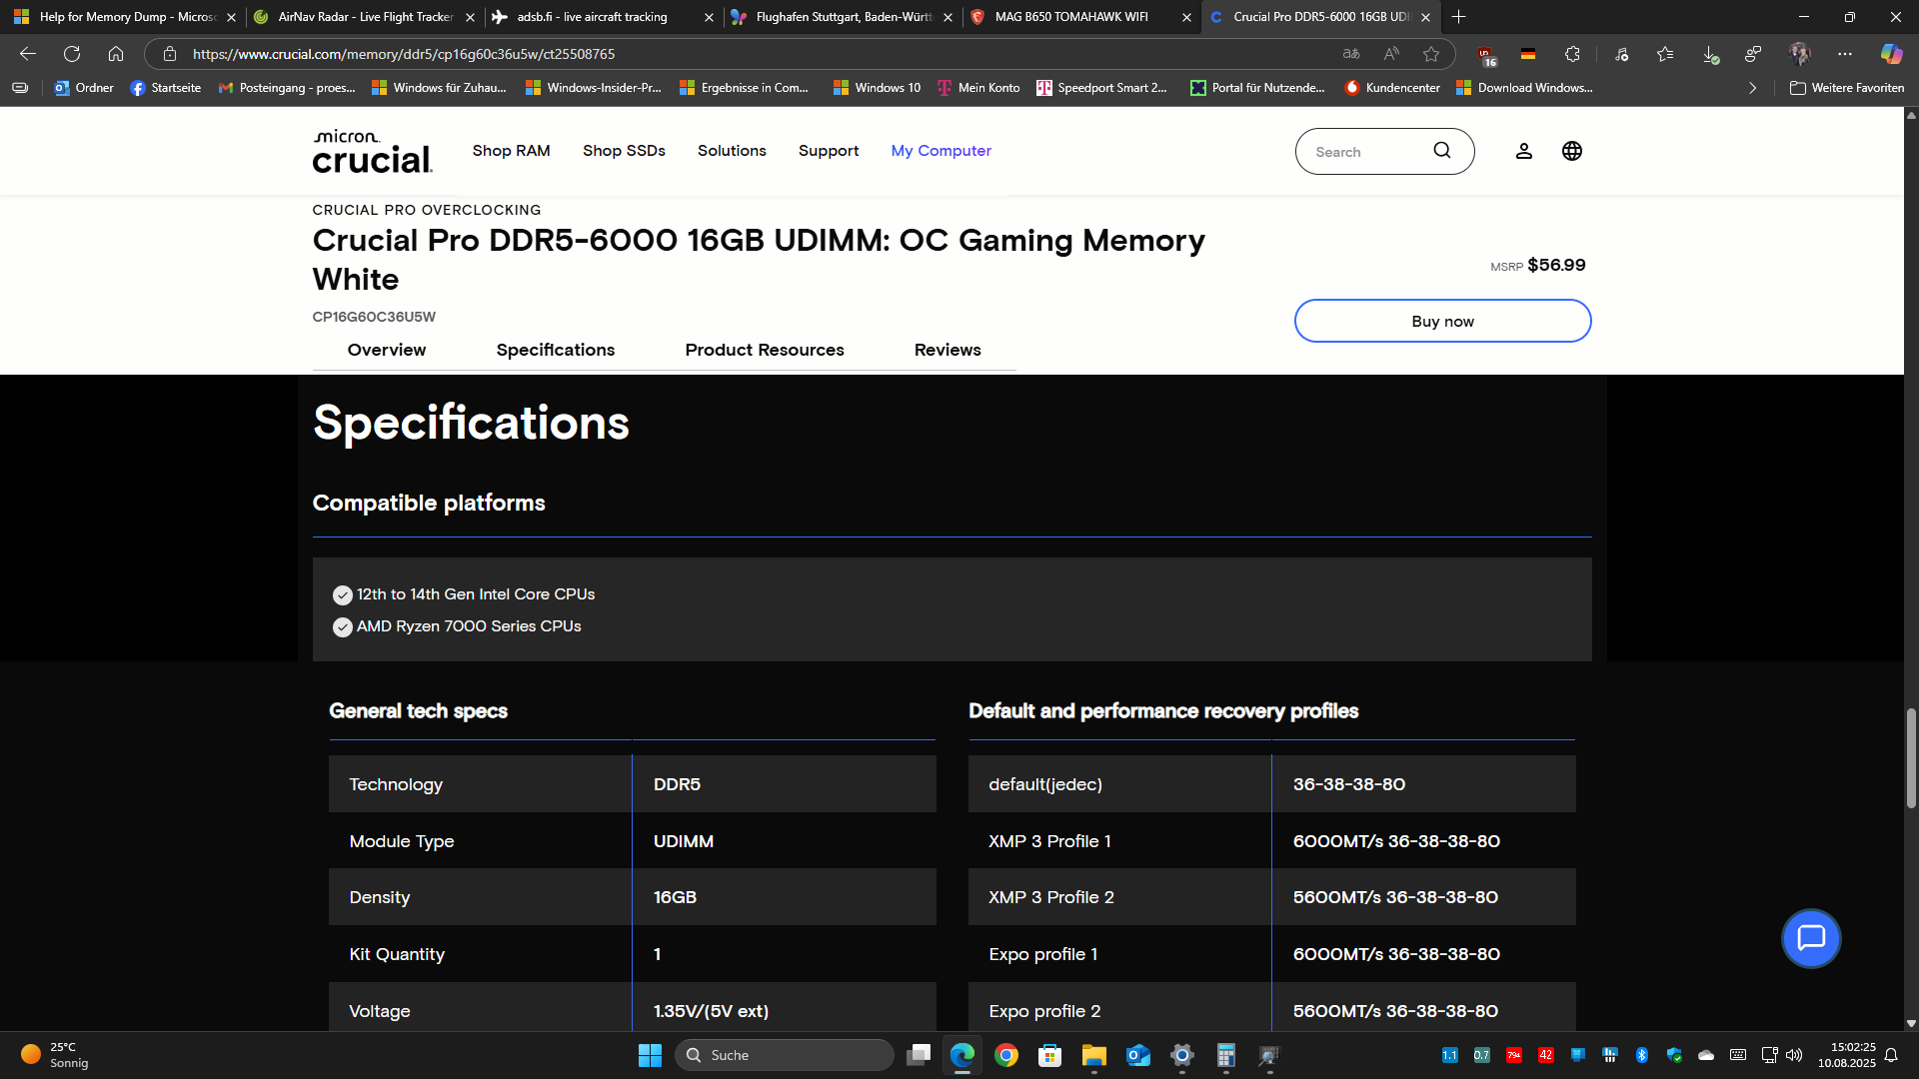Open Solutions menu

(732, 151)
